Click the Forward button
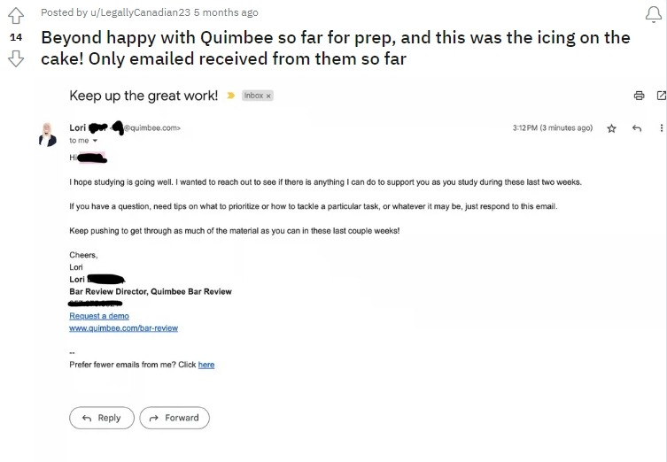667x462 pixels. coord(175,418)
